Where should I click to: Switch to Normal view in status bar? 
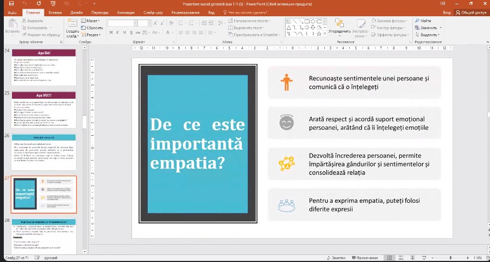(x=391, y=258)
